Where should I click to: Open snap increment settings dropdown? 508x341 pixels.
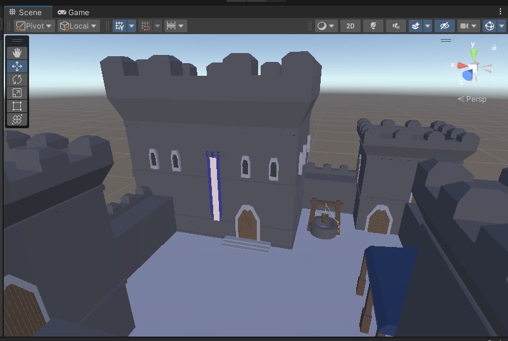coord(176,26)
